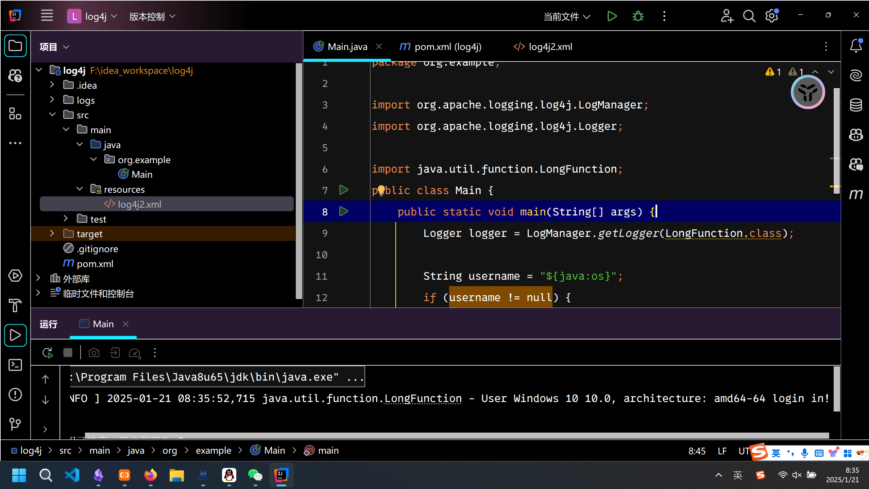Open the Git branch tool window icon
869x489 pixels.
point(15,424)
